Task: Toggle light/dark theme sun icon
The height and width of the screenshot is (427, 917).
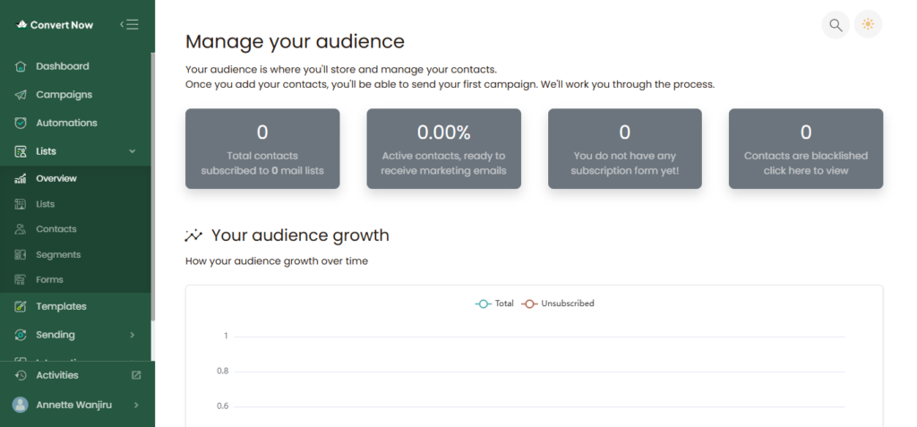Action: 868,24
